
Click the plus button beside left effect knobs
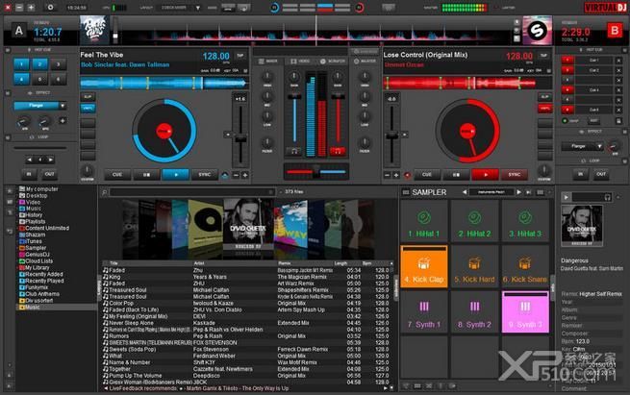63,120
